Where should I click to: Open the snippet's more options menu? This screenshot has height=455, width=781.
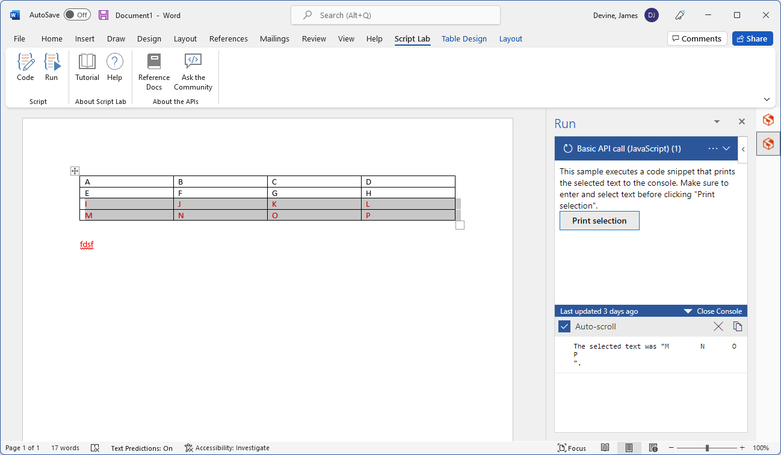pyautogui.click(x=712, y=148)
